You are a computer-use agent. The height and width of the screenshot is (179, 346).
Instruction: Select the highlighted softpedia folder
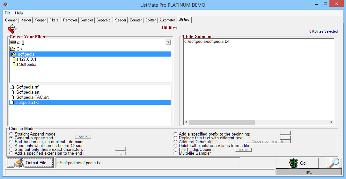pos(90,54)
